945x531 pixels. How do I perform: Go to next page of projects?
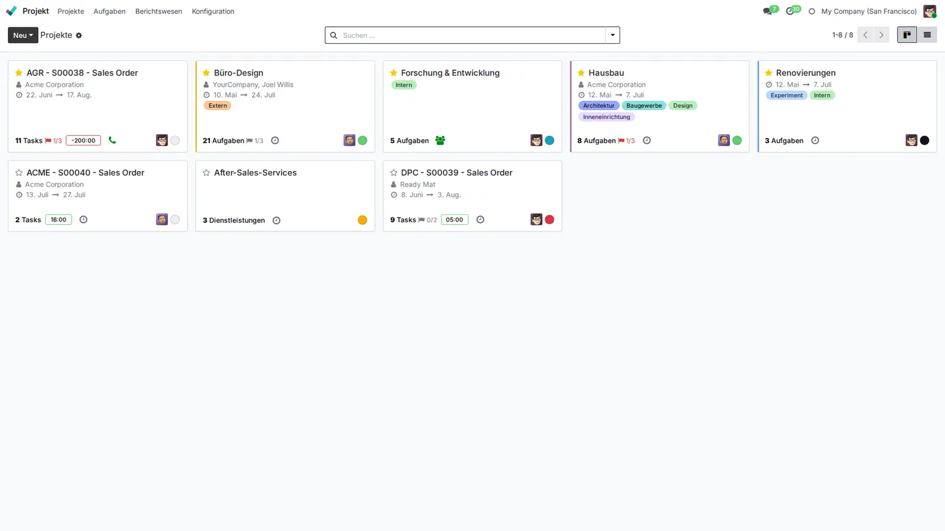(x=881, y=35)
